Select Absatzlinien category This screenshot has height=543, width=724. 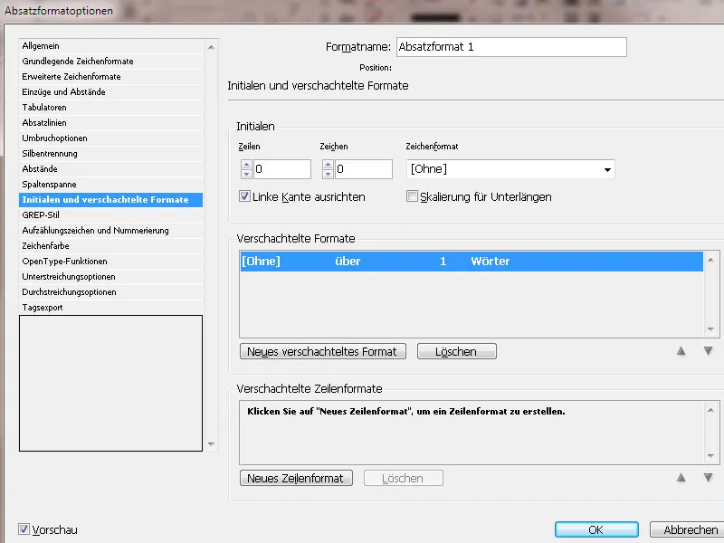[x=110, y=123]
